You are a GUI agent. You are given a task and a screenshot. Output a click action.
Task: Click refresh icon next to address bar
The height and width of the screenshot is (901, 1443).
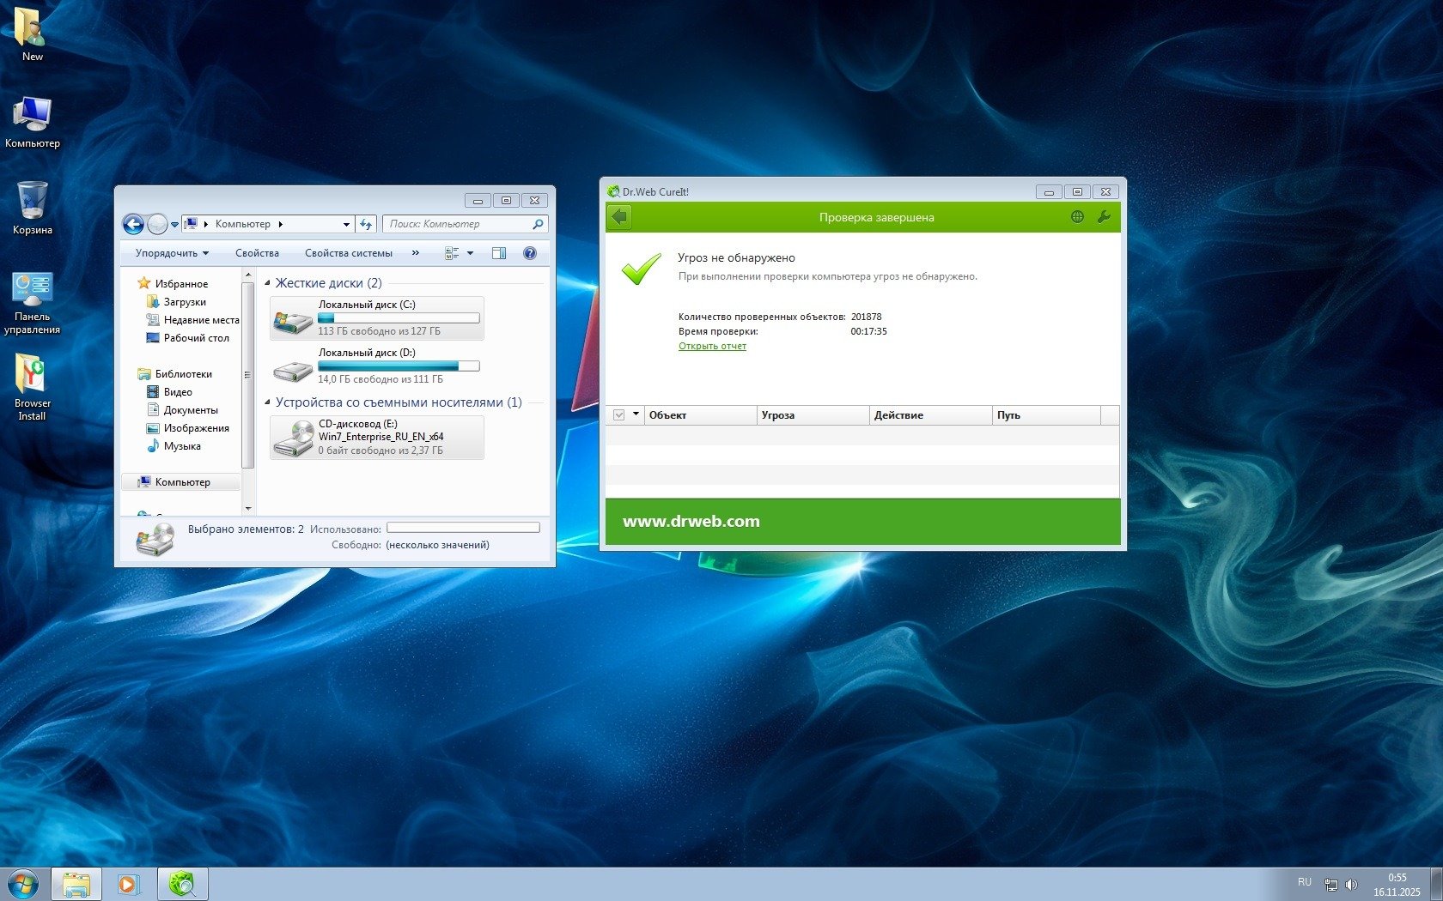pyautogui.click(x=367, y=224)
